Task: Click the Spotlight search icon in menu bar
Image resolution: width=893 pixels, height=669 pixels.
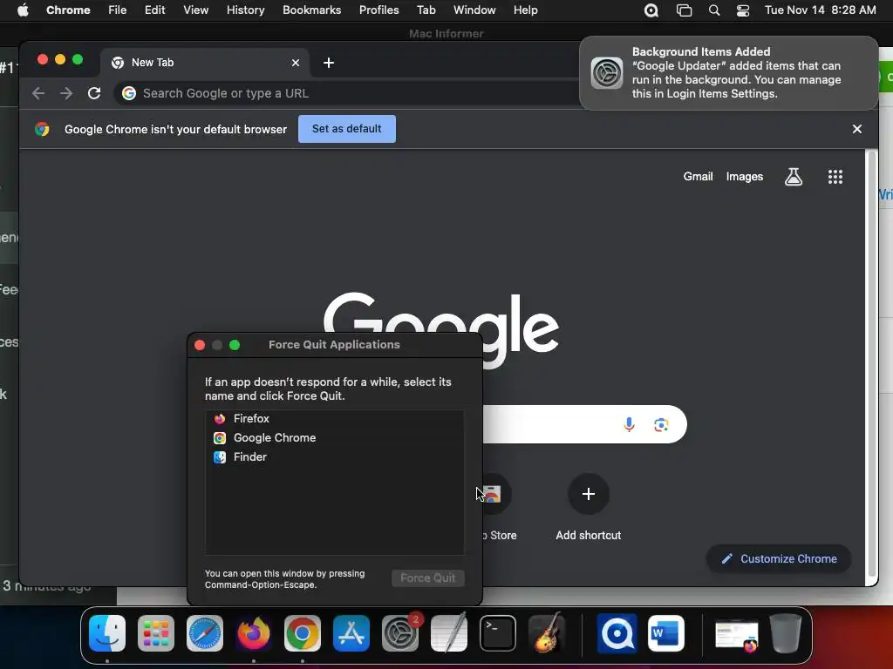Action: (714, 10)
